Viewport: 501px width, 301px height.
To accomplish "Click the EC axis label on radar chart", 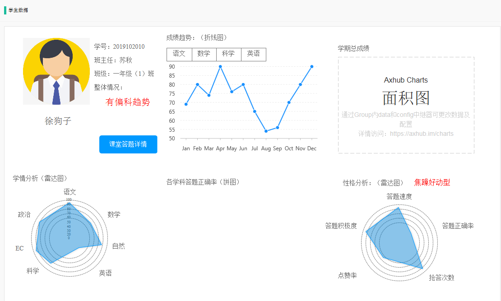I will click(x=19, y=248).
